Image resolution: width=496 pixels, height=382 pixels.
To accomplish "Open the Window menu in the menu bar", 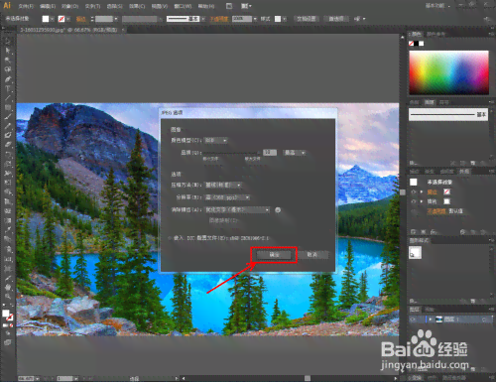I will [x=183, y=6].
